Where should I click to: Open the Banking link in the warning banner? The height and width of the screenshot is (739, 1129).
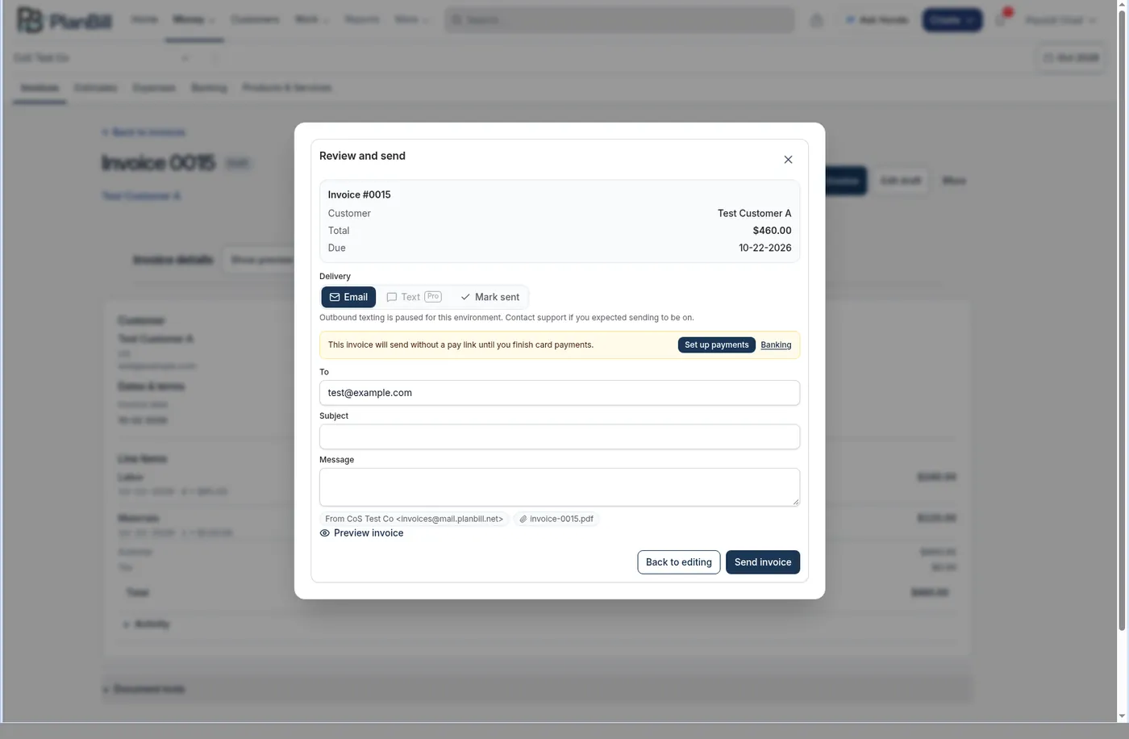[776, 344]
